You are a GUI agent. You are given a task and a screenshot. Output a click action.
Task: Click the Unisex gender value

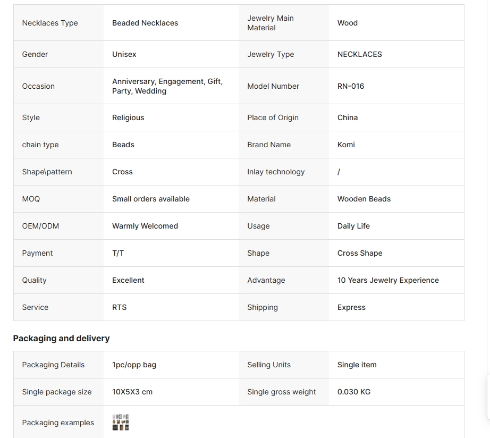[124, 54]
